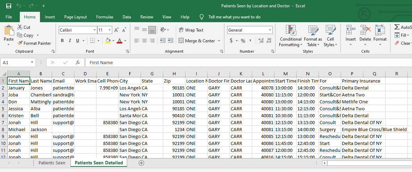
Task: Toggle Wrap Text for cells
Action: (191, 30)
